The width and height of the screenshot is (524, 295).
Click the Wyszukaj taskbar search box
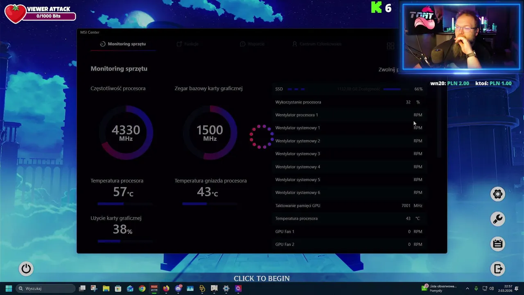click(45, 288)
